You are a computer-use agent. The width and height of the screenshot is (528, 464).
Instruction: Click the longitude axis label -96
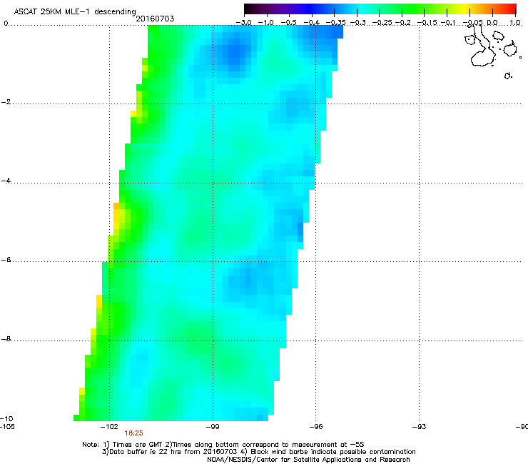click(x=316, y=427)
